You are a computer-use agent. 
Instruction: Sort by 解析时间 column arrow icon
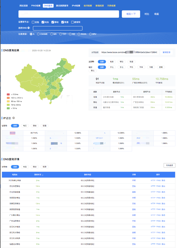coord(42,175)
